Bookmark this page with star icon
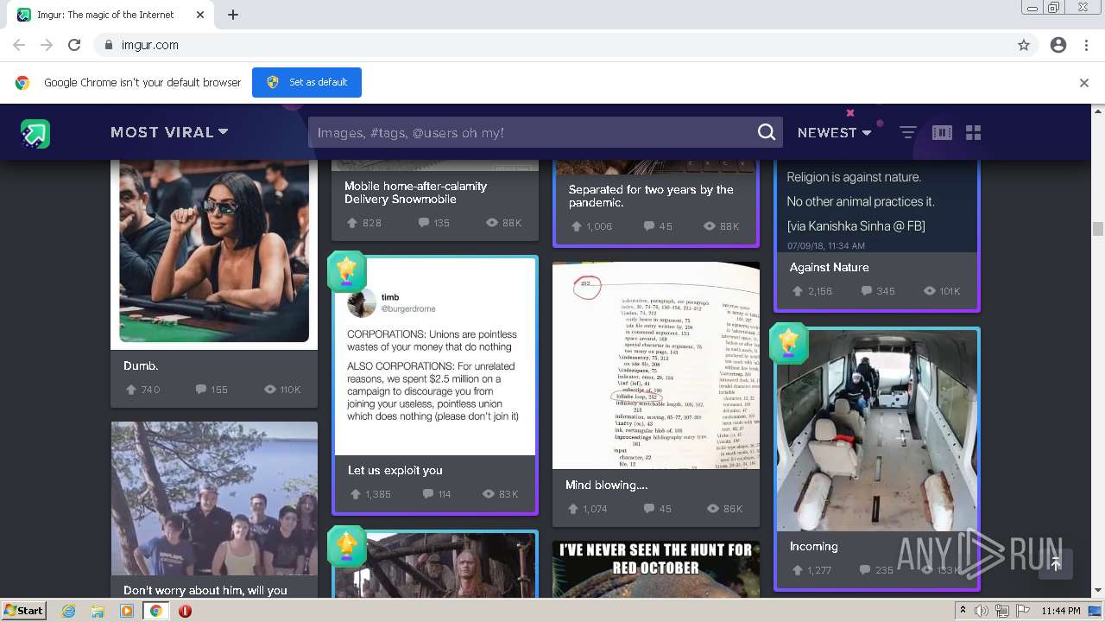 tap(1024, 45)
